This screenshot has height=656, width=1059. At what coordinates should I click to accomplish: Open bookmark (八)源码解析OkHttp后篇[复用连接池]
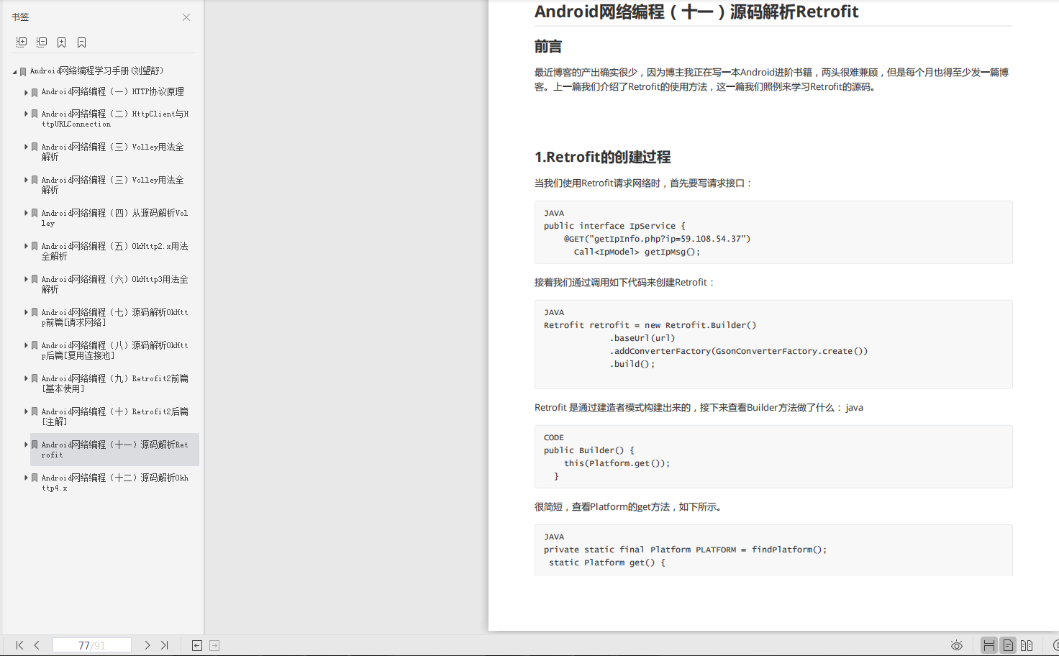[x=114, y=350]
